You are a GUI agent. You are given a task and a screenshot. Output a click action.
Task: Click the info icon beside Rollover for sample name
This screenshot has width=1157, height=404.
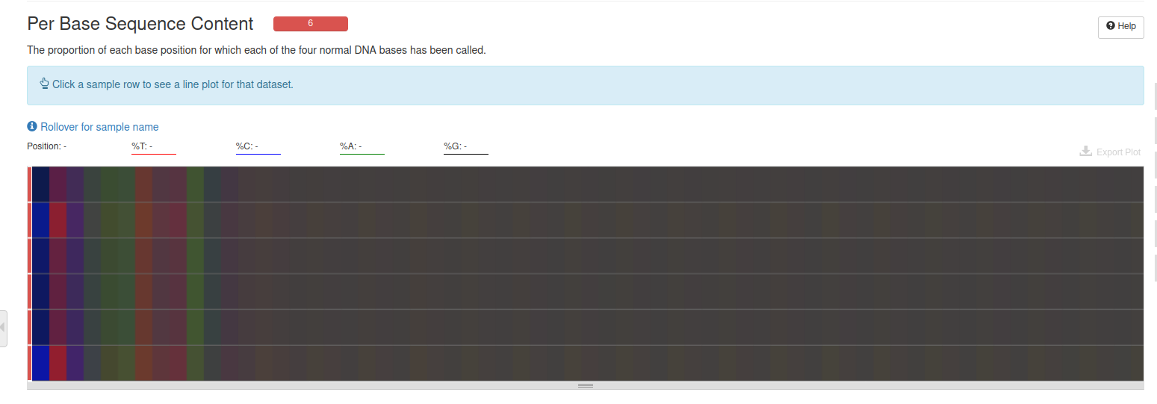(32, 127)
